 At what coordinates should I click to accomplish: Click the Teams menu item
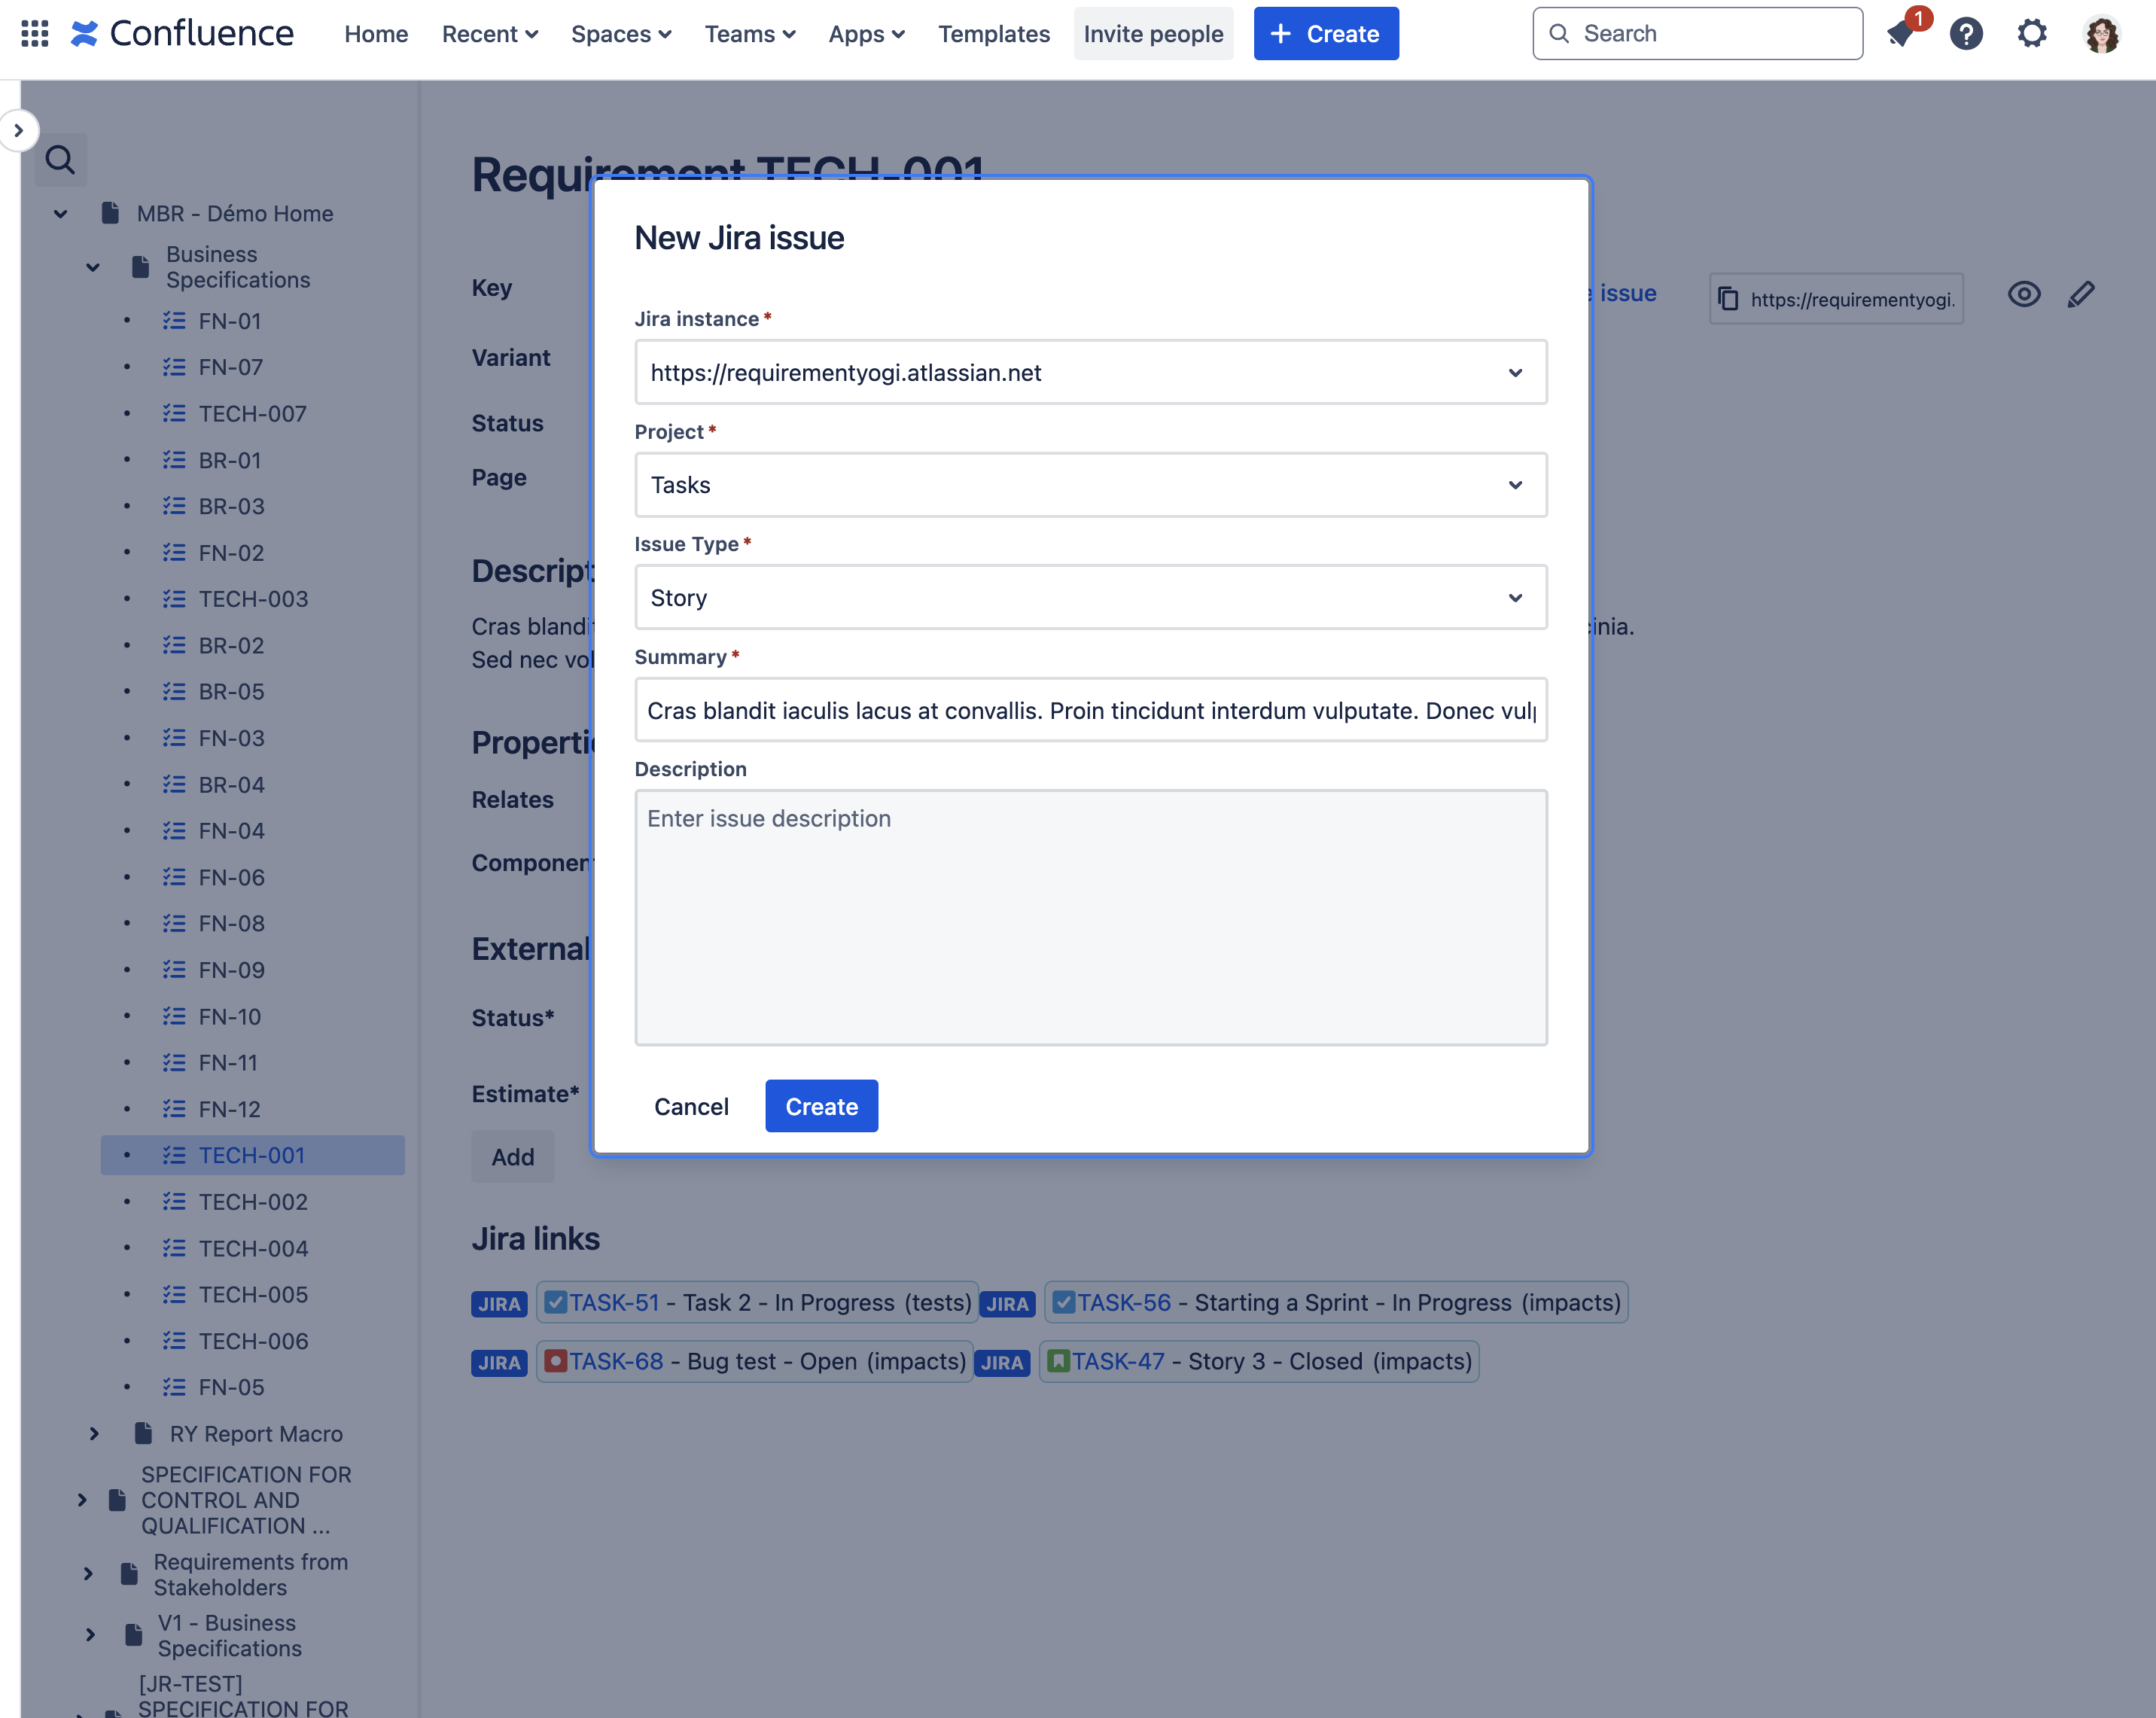(751, 33)
